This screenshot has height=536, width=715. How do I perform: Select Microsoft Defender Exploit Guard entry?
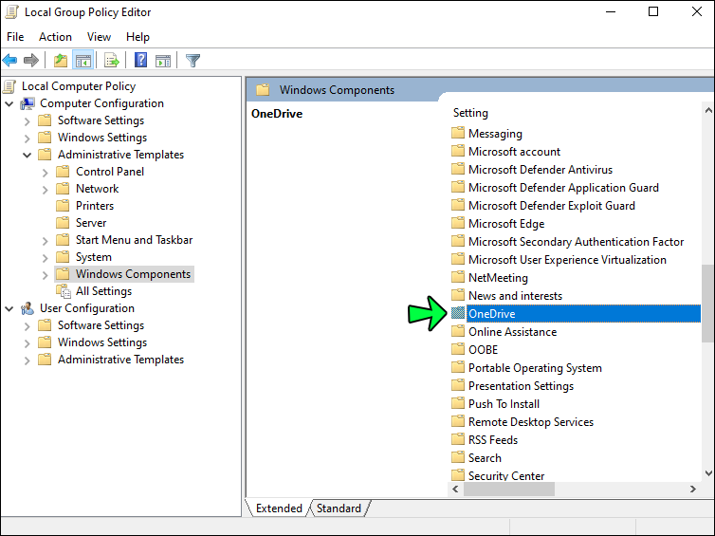click(x=552, y=205)
